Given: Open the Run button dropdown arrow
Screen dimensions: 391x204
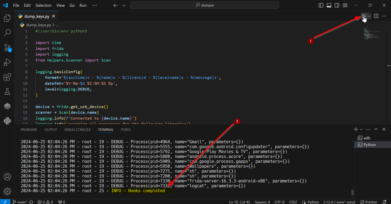Looking at the screenshot, I should click(369, 16).
